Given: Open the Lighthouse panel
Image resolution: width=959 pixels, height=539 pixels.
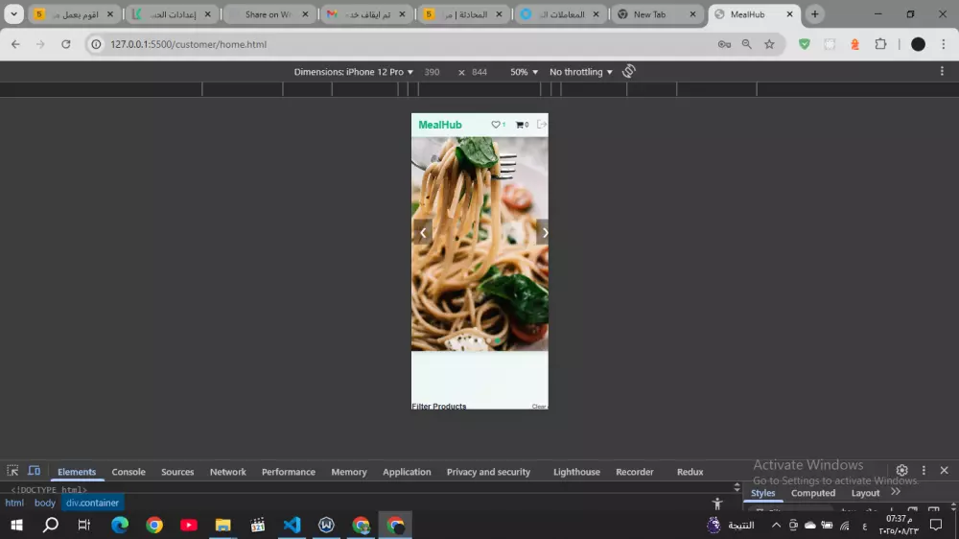Looking at the screenshot, I should 576,472.
